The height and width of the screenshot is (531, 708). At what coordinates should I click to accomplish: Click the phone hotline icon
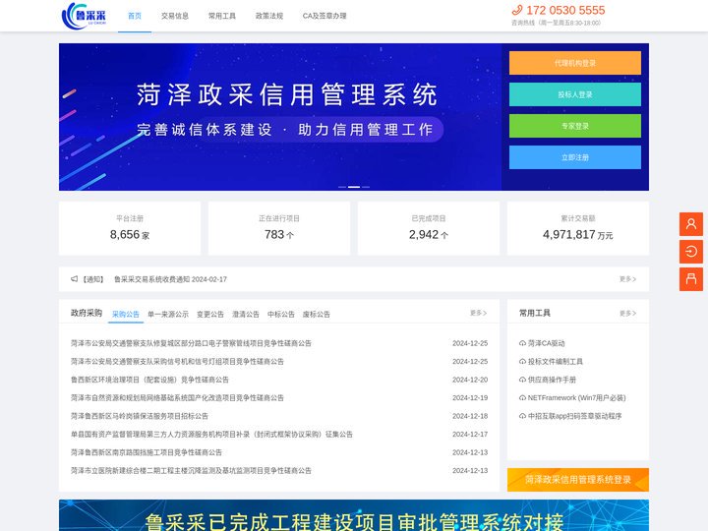tap(517, 10)
